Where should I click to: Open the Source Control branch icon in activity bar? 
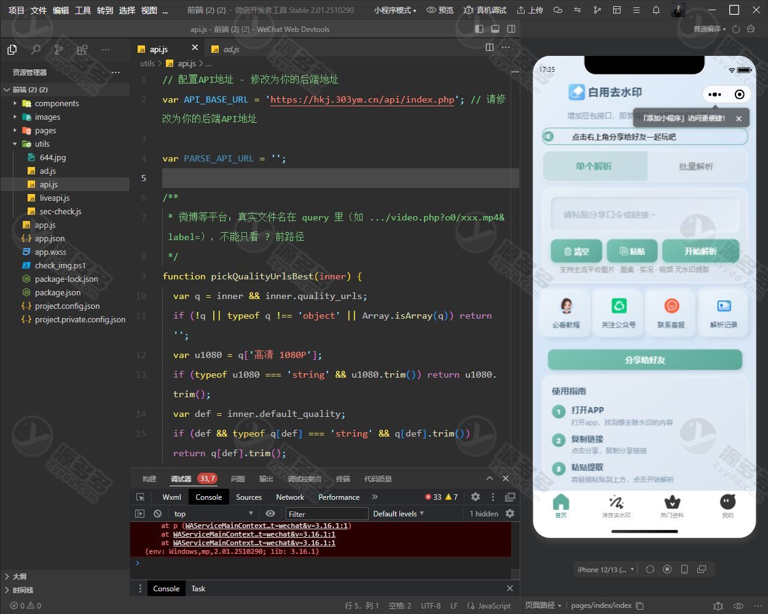pyautogui.click(x=58, y=50)
